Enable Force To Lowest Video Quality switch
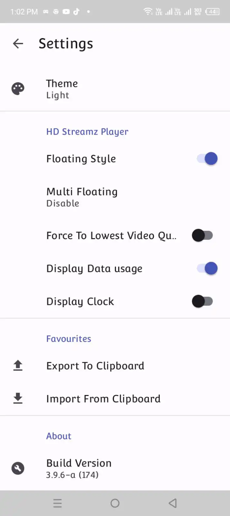 tap(202, 236)
